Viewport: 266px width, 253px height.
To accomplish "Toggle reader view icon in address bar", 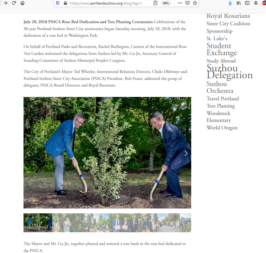I will coord(155,3).
